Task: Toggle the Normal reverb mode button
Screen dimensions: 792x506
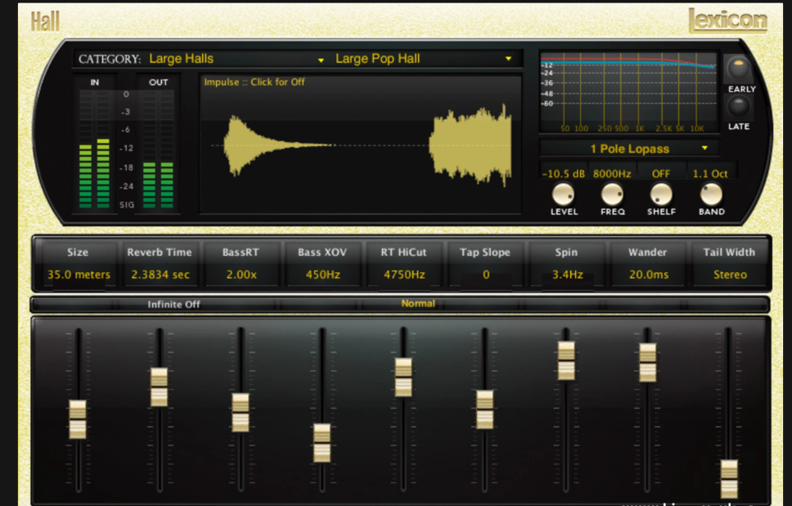Action: pos(418,303)
